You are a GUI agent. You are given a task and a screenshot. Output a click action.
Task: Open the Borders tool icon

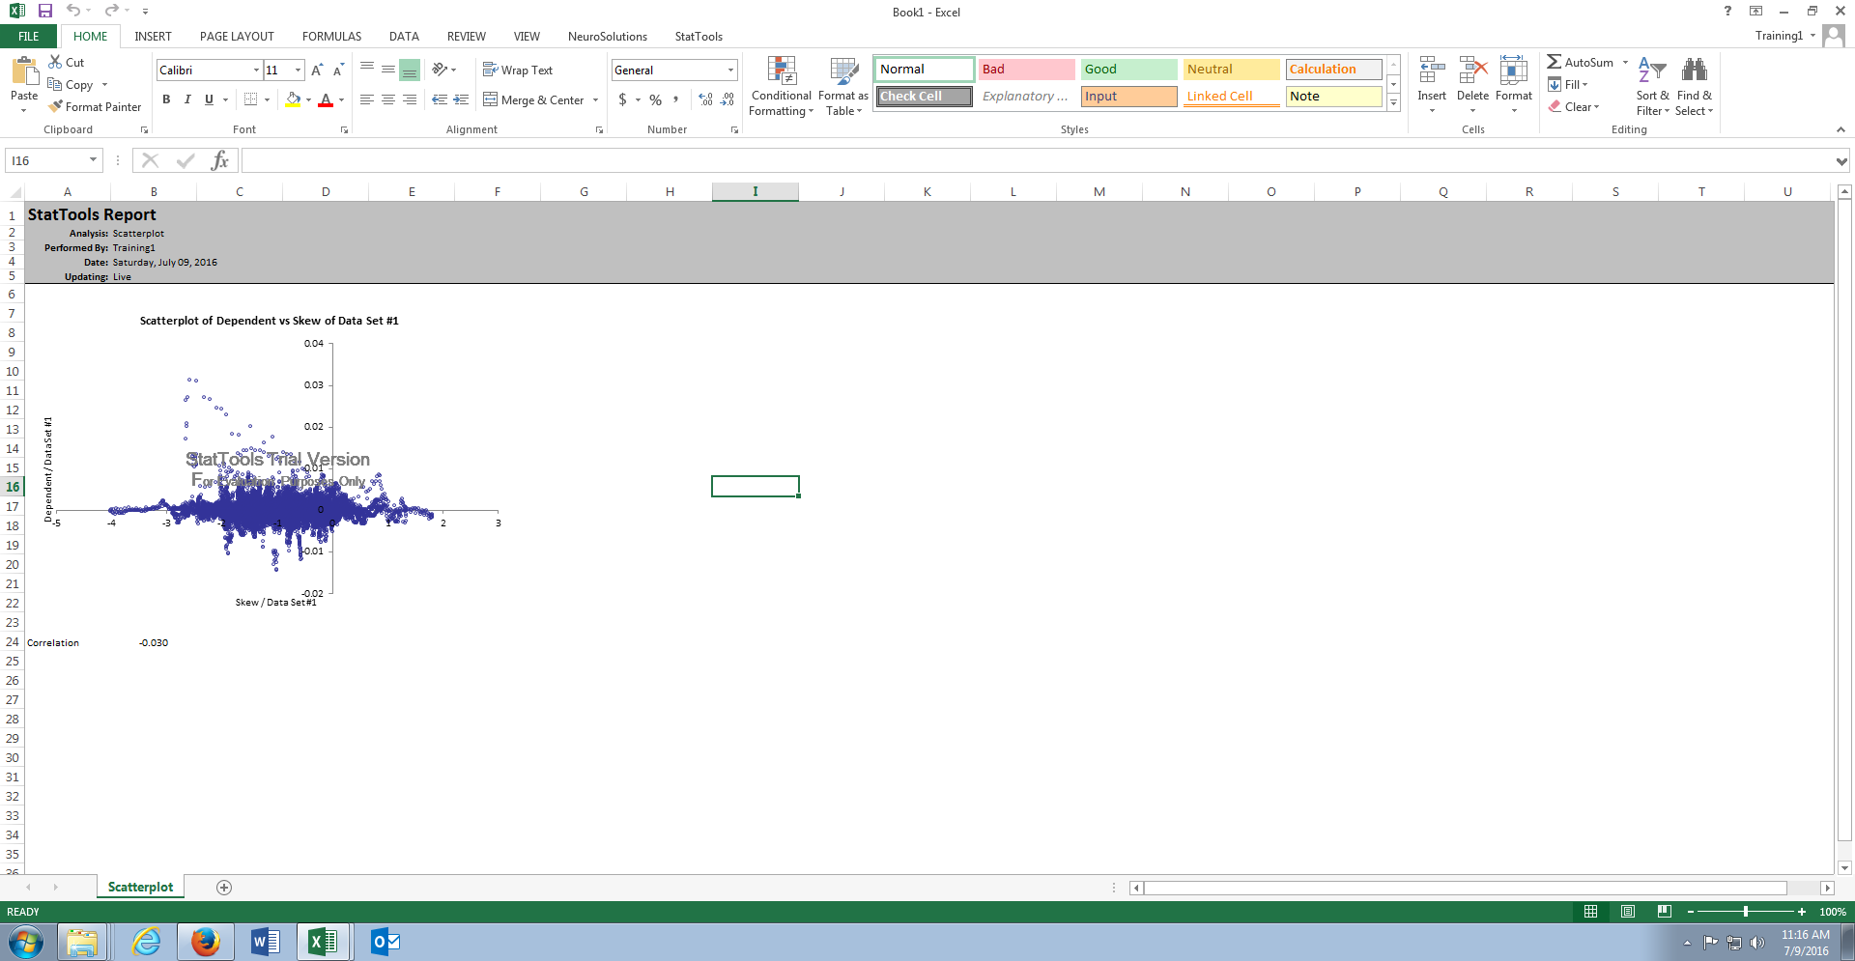click(x=251, y=99)
